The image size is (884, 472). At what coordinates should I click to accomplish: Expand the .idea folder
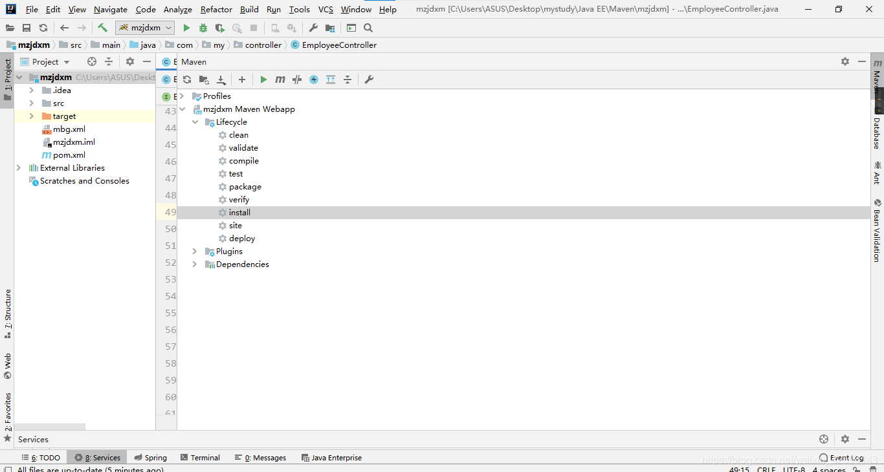[31, 91]
